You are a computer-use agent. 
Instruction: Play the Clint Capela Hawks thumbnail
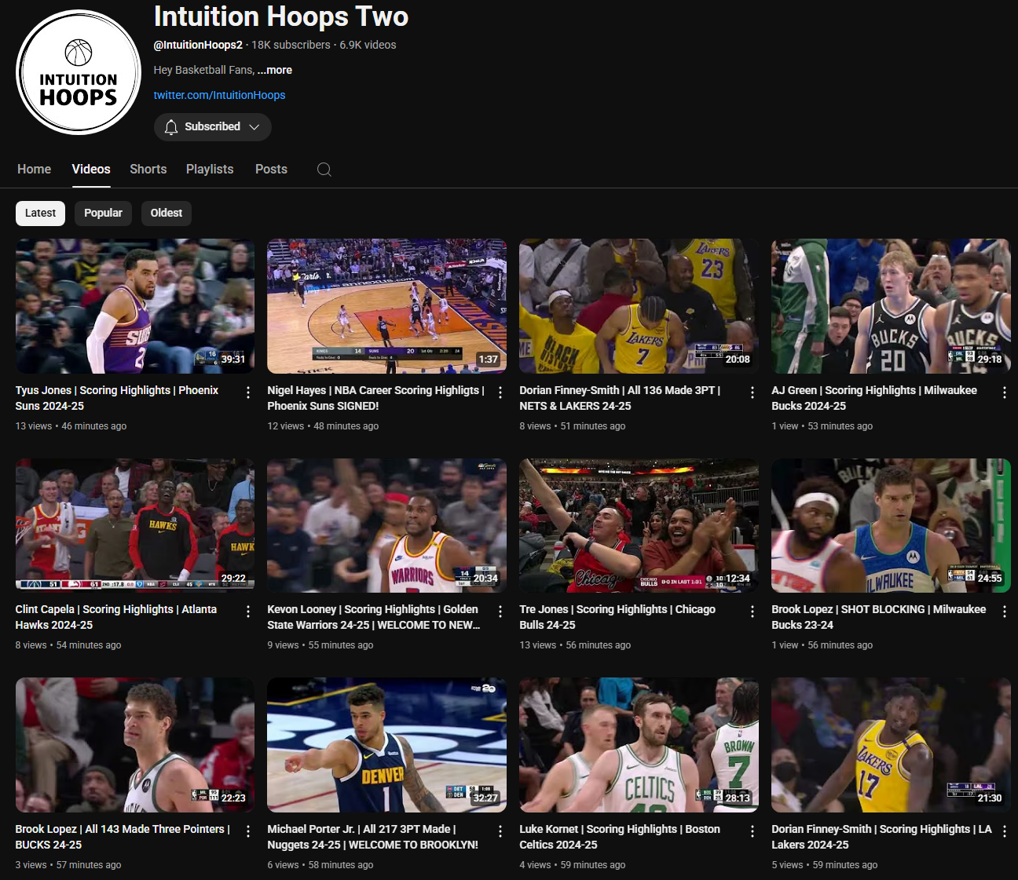pyautogui.click(x=135, y=525)
